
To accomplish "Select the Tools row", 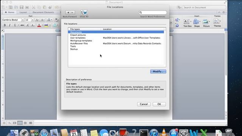I will [x=116, y=46].
